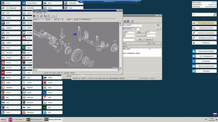This screenshot has height=122, width=218.
Task: Open the chat speech-bubble item
Action: point(204,56)
